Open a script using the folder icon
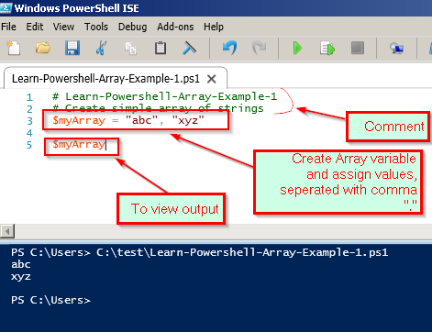 coord(43,48)
